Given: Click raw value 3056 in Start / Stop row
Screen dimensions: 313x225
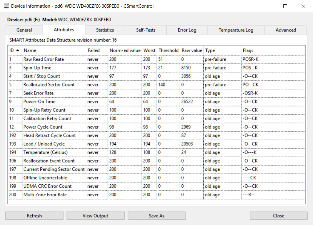Looking at the screenshot, I should point(186,76).
